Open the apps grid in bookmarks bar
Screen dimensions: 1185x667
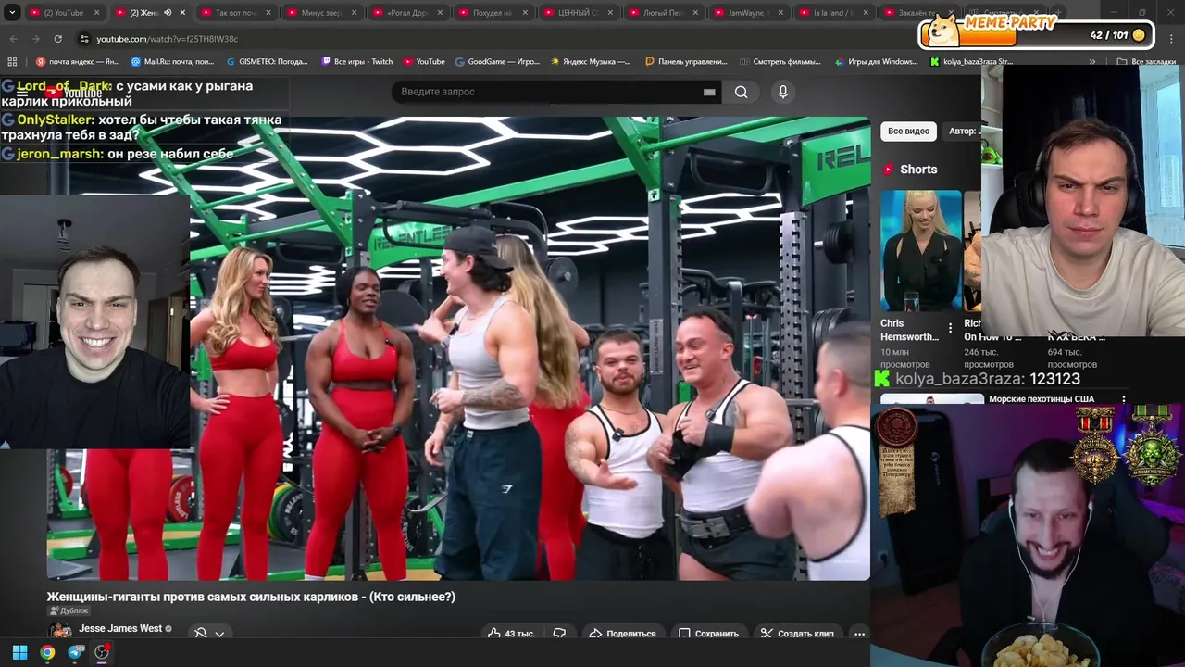(12, 62)
